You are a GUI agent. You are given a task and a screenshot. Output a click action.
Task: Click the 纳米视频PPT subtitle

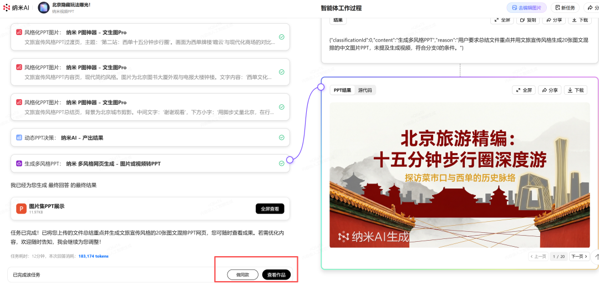pos(63,12)
